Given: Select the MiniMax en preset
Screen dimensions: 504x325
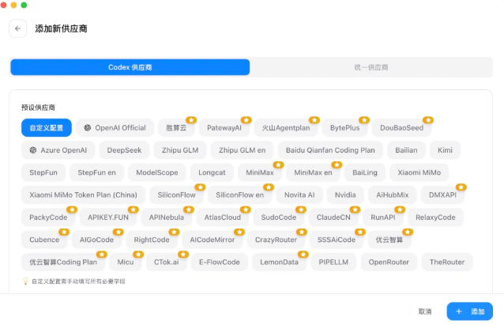Looking at the screenshot, I should coord(313,172).
